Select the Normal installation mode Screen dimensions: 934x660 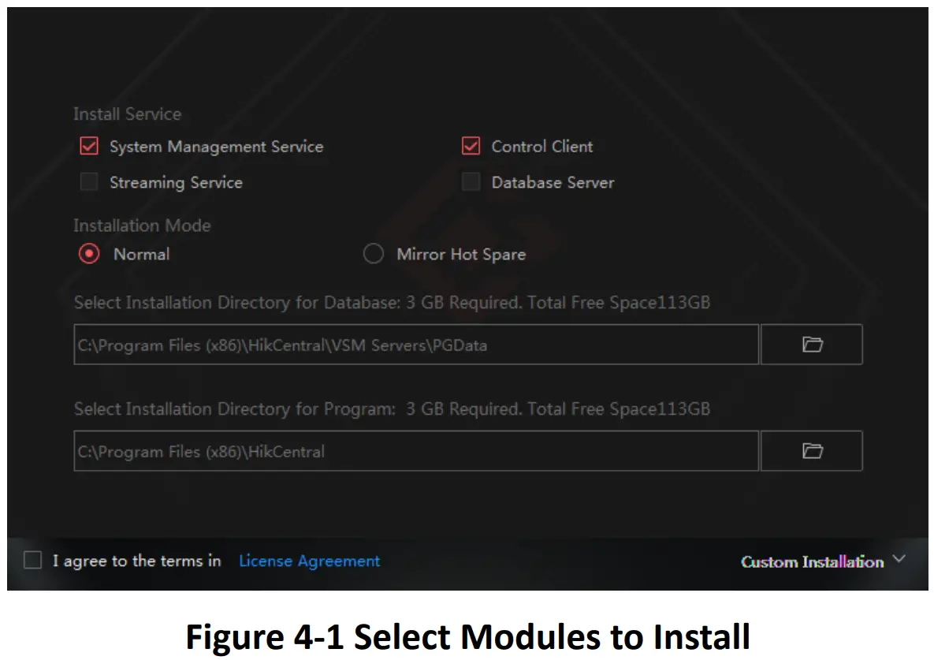pyautogui.click(x=88, y=254)
